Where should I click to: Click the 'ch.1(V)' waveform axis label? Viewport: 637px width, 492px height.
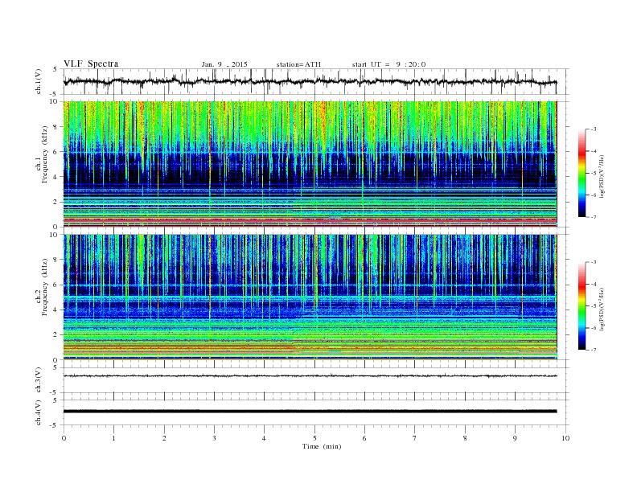[39, 81]
